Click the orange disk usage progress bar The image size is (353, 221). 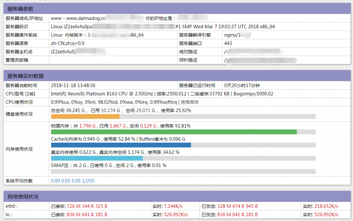[x=85, y=116]
